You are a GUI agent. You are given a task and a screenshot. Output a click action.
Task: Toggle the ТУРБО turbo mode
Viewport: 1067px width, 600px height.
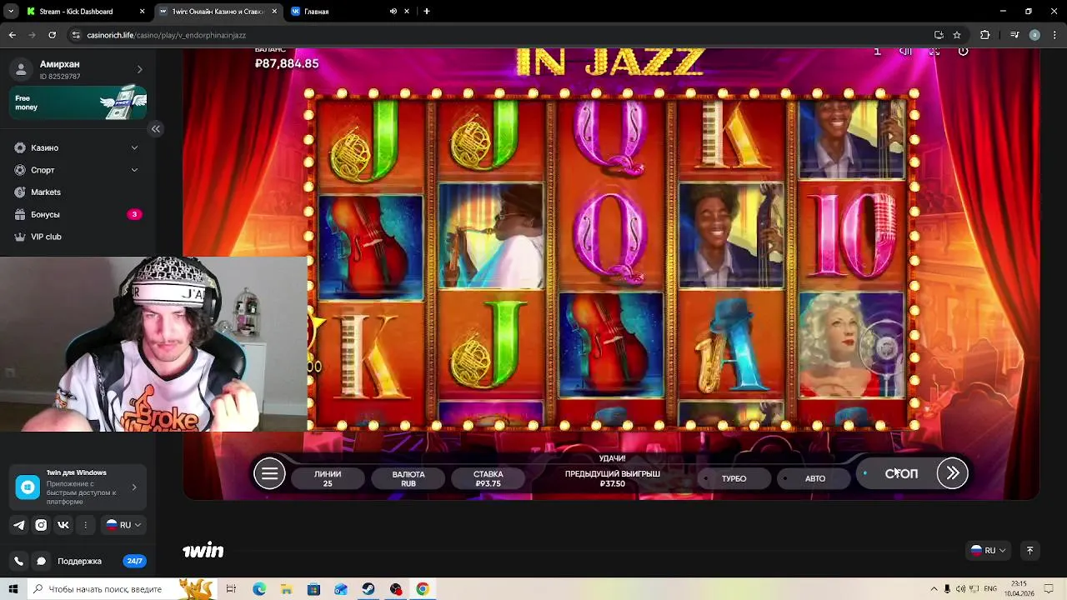click(x=734, y=478)
